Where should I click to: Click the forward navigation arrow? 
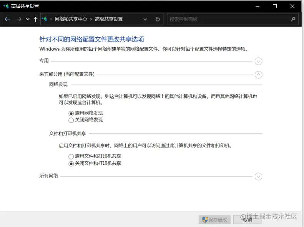point(19,19)
